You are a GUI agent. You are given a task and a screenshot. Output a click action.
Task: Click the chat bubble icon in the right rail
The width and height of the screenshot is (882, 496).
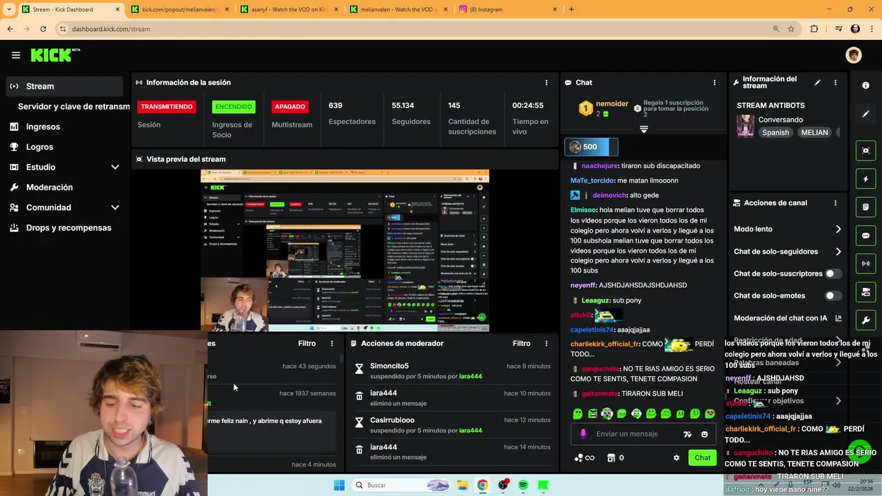coord(865,236)
